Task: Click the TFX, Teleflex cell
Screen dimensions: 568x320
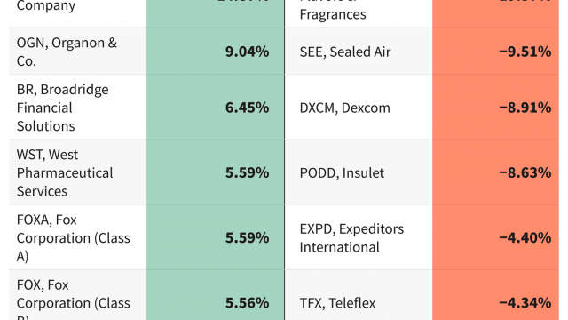Action: pos(359,295)
